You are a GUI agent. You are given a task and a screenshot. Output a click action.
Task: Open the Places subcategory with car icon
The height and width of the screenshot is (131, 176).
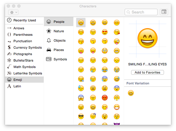59,50
